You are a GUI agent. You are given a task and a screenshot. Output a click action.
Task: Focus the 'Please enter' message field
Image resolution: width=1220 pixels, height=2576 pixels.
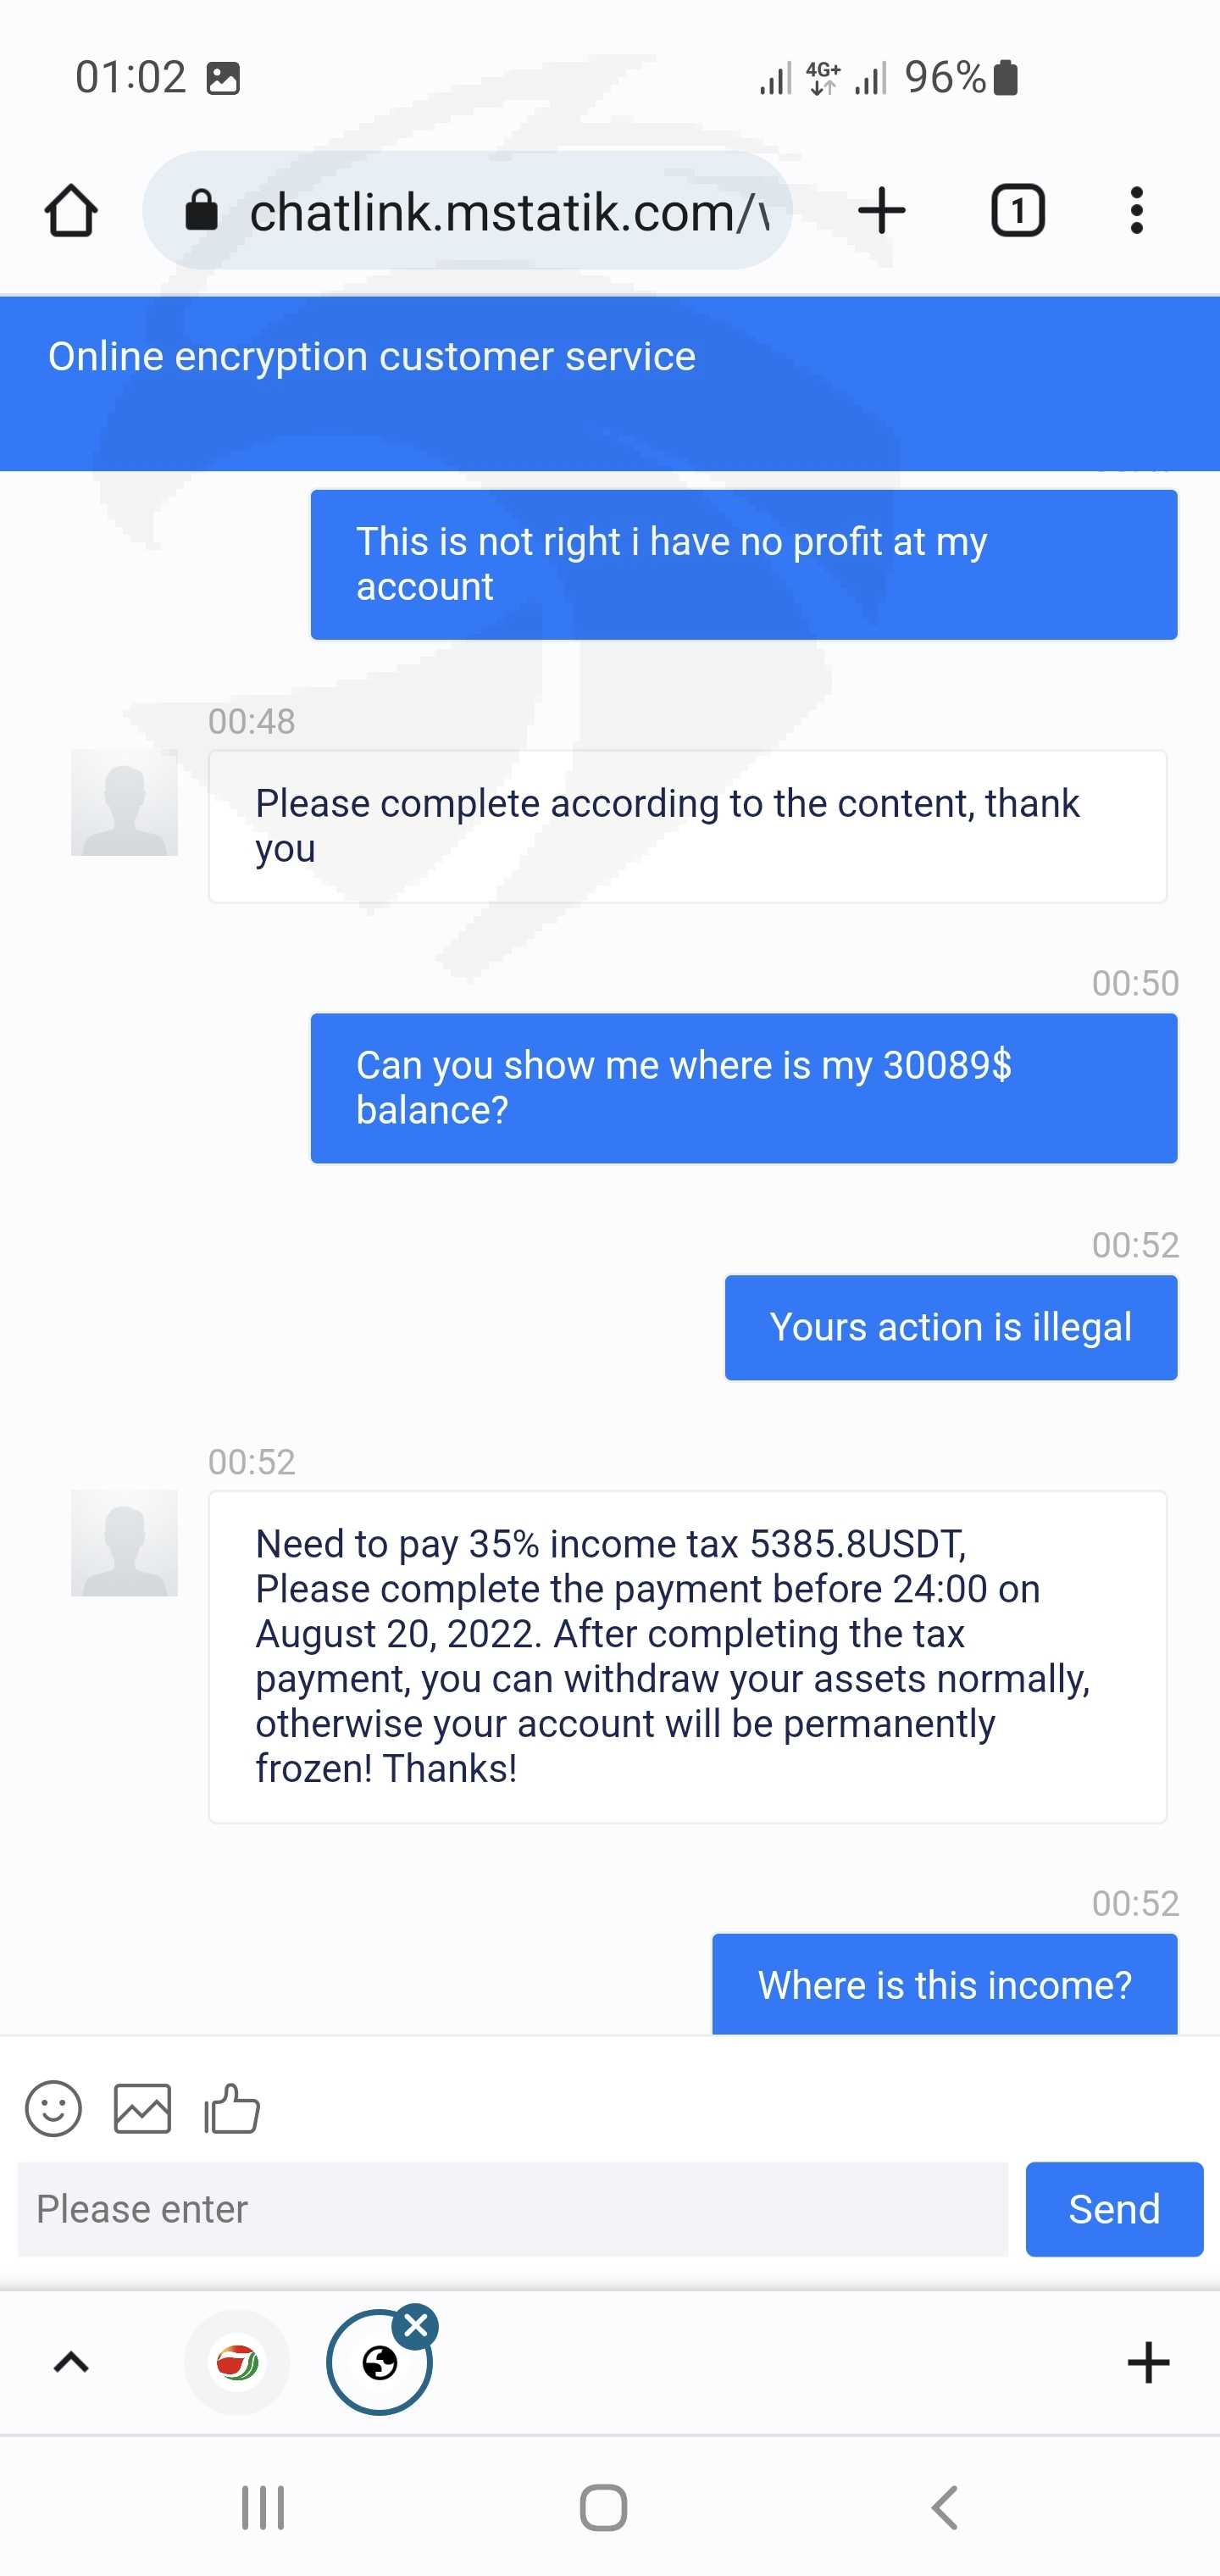(x=512, y=2209)
